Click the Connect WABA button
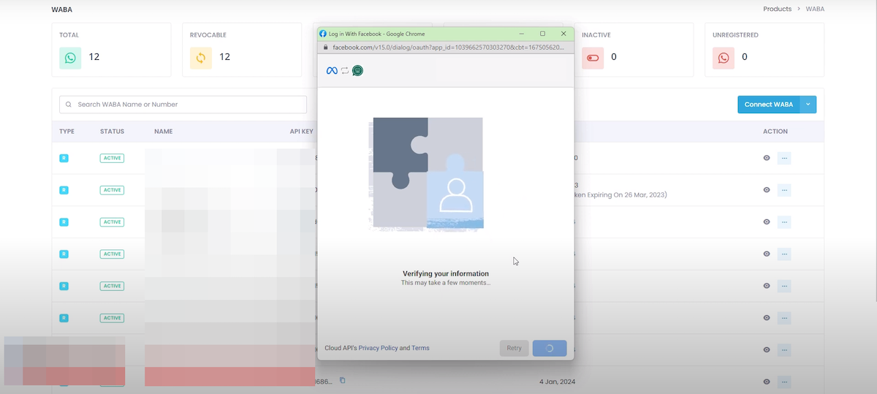Screen dimensions: 877x394 pos(769,105)
